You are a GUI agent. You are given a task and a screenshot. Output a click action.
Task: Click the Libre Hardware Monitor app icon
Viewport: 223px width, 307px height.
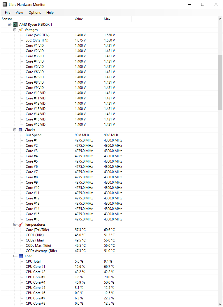pos(5,4)
